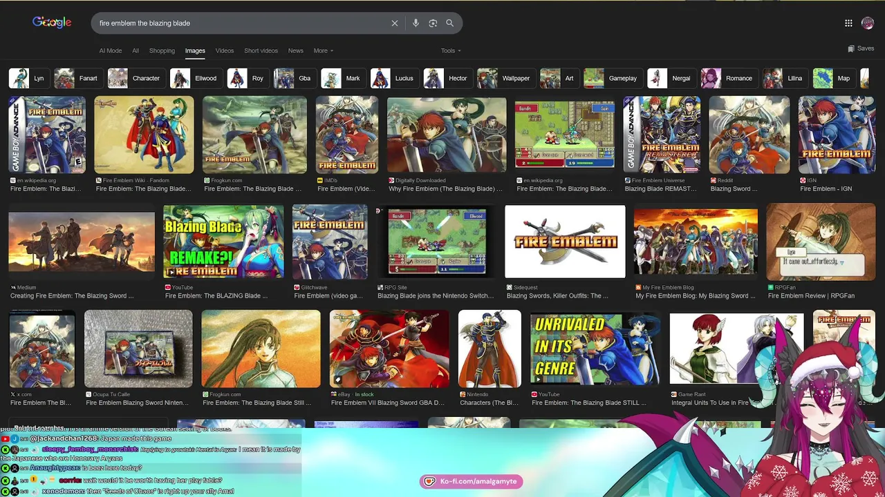The height and width of the screenshot is (497, 885).
Task: Filter images by Lucius chip
Action: (394, 78)
